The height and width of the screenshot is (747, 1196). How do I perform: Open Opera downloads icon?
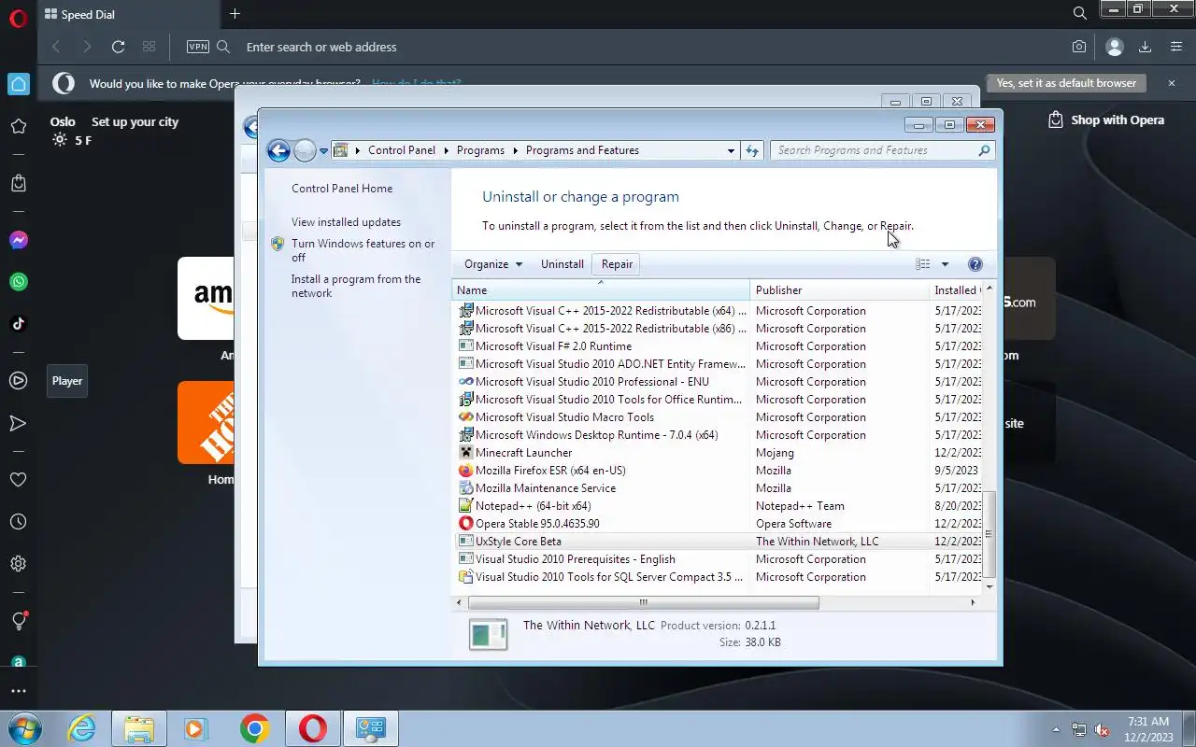coord(1145,47)
